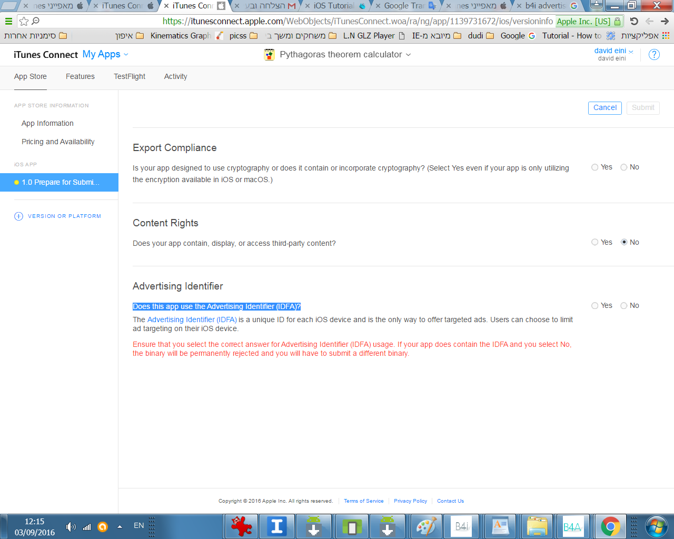Click the Submit button

point(643,107)
